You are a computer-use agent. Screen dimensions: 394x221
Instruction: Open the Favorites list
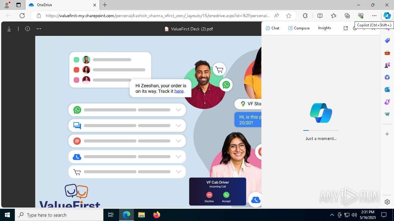[x=334, y=16]
